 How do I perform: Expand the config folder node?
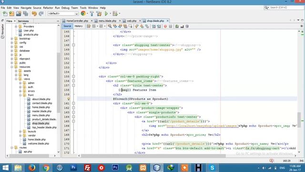[12, 43]
